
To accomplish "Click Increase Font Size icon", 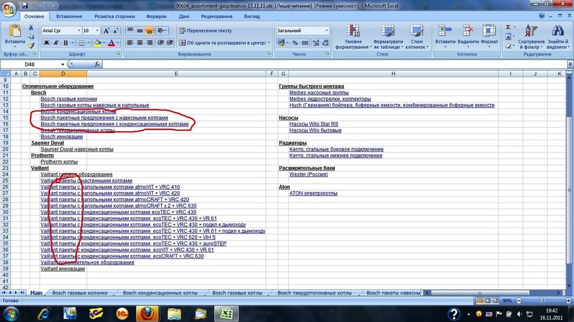I will (106, 30).
